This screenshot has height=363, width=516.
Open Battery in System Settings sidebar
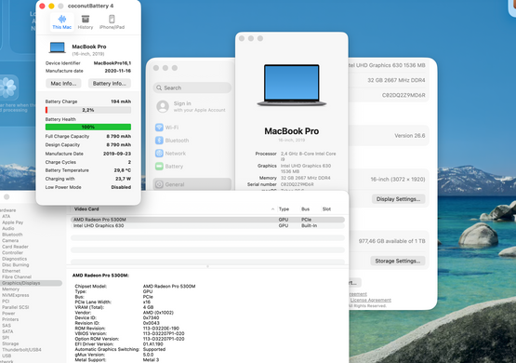pos(192,167)
